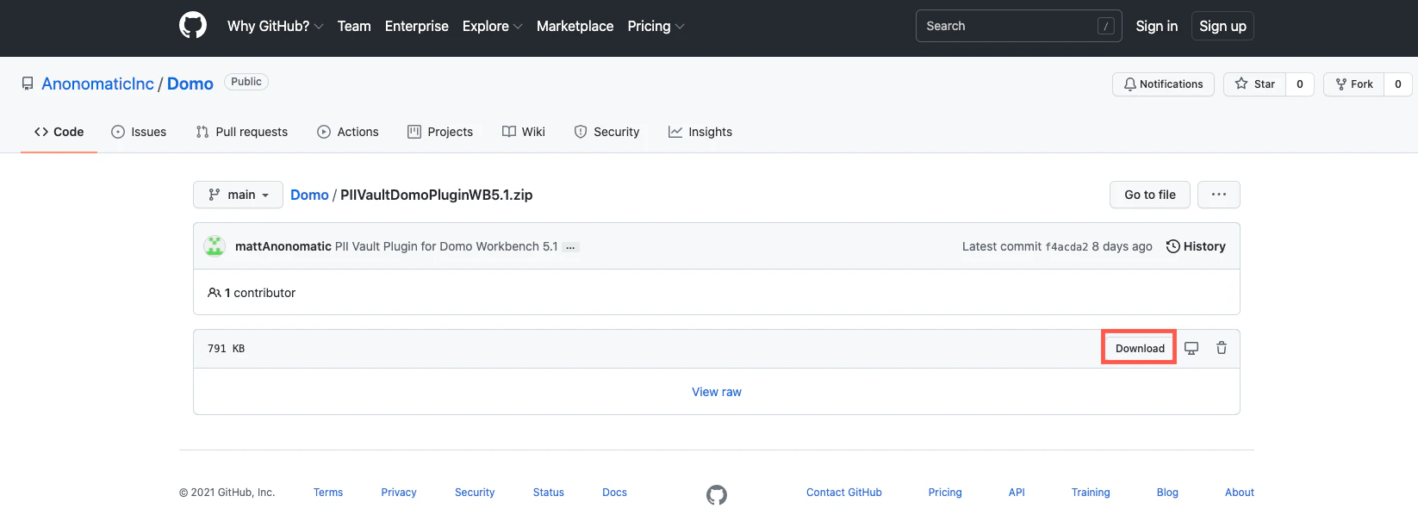The height and width of the screenshot is (521, 1418).
Task: Open the footer Terms link
Action: click(x=328, y=493)
